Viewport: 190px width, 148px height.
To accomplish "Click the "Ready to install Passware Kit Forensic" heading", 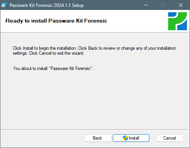I will [56, 21].
